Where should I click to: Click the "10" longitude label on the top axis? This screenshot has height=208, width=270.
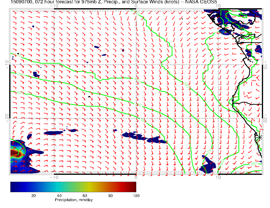218,6
